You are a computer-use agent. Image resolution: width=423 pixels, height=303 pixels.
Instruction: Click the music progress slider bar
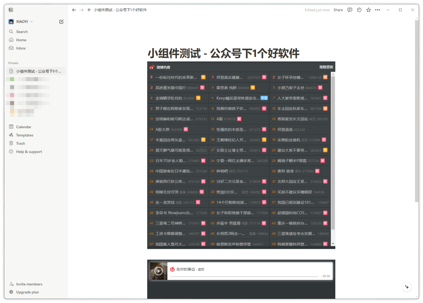pyautogui.click(x=244, y=276)
